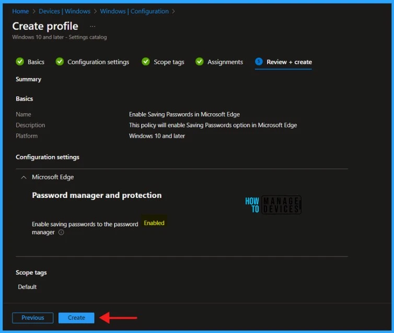
Task: Open the ellipsis menu beside Create profile
Action: click(92, 26)
